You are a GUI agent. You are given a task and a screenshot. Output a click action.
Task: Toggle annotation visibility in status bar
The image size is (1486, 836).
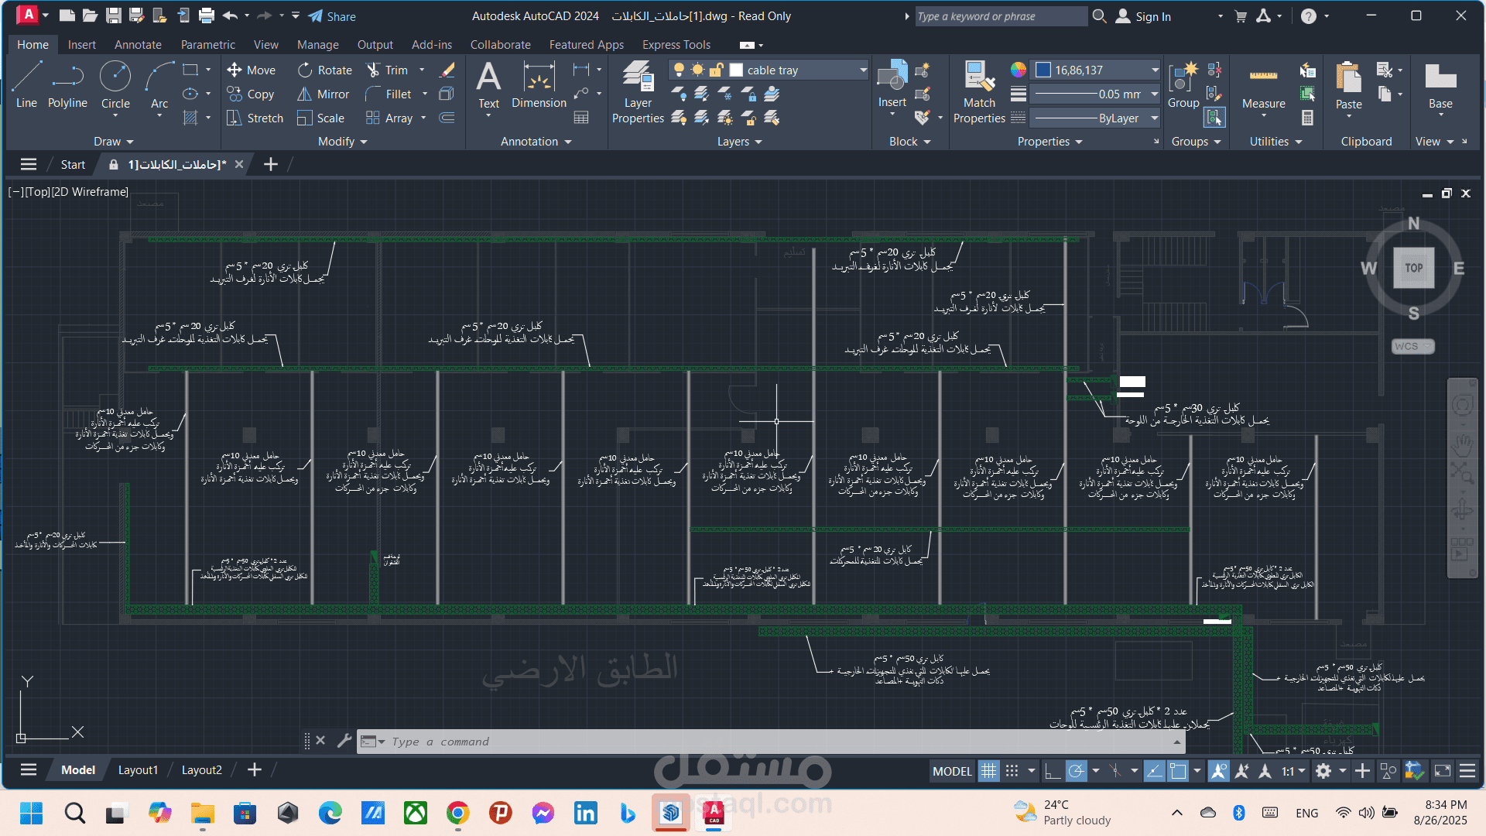click(1218, 771)
